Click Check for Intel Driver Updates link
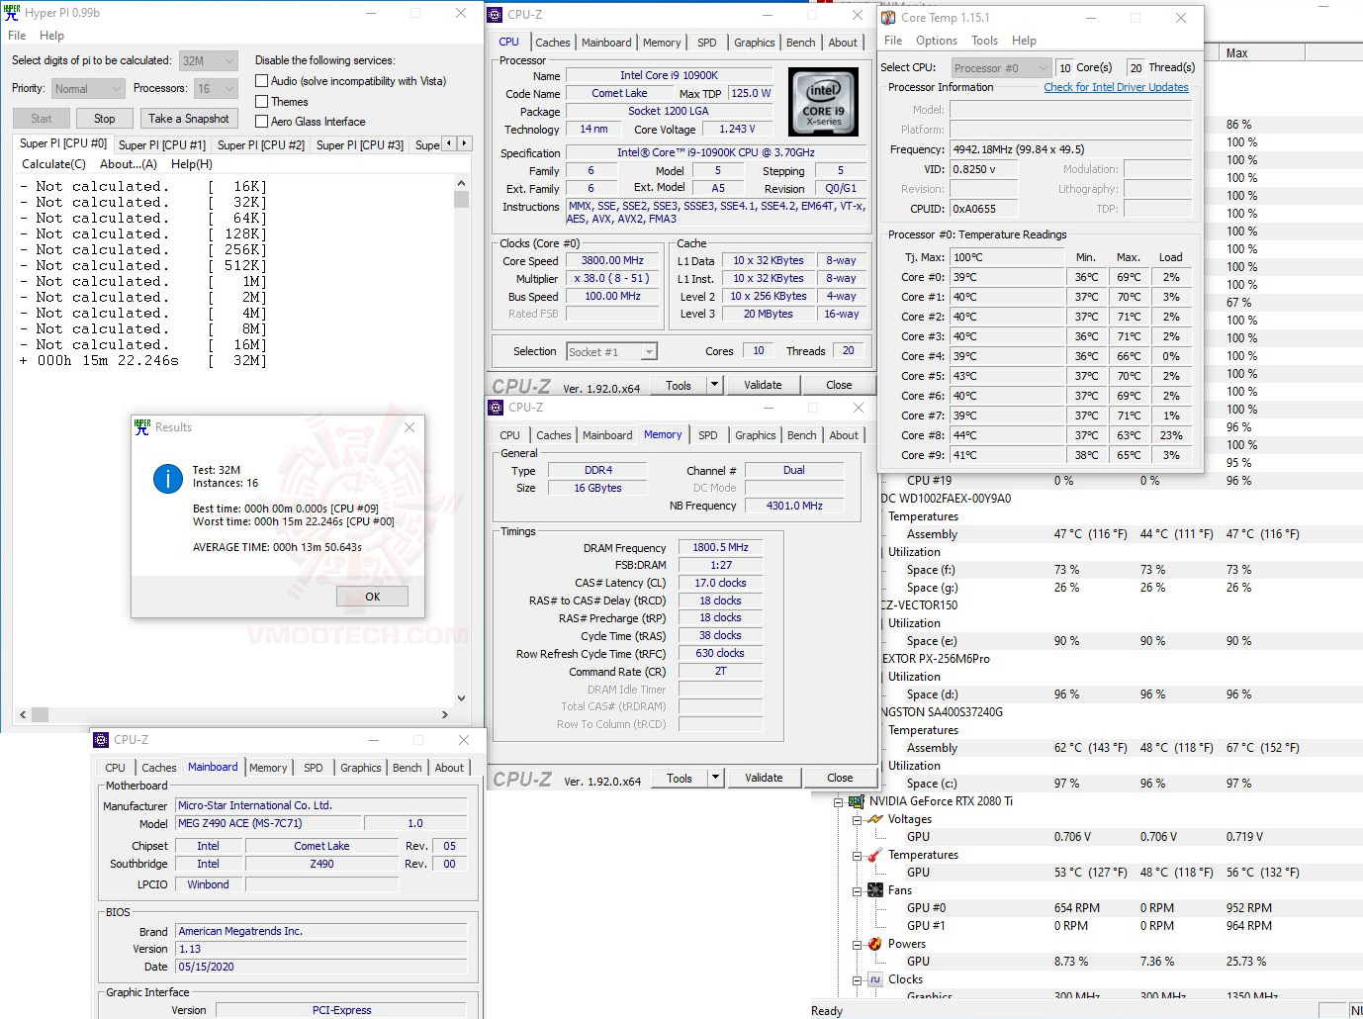The image size is (1363, 1019). point(1116,87)
